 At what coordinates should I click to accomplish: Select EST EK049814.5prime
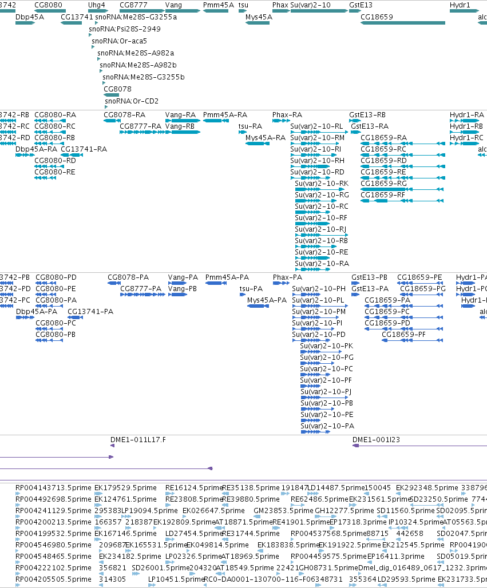217,545
